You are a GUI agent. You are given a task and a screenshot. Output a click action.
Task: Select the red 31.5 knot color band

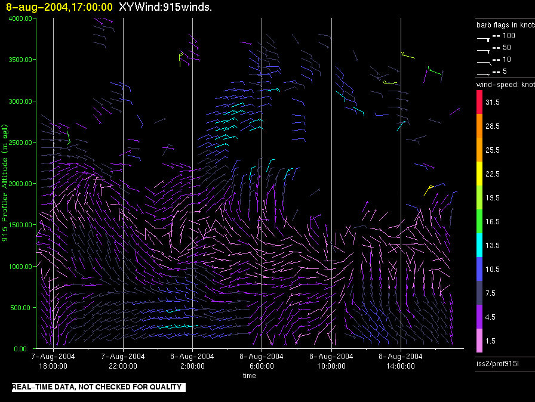[479, 102]
